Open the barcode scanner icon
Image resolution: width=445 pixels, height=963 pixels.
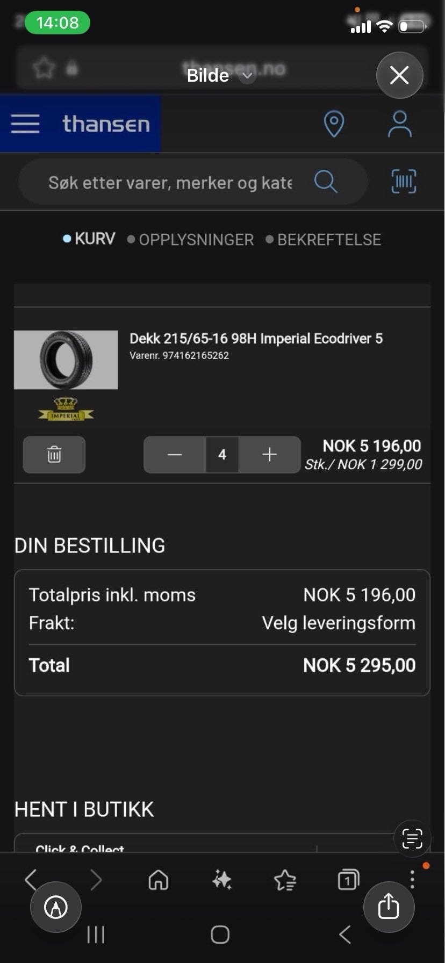[x=404, y=182]
